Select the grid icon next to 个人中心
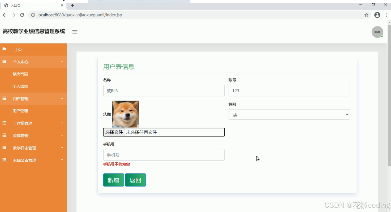 pos(4,61)
